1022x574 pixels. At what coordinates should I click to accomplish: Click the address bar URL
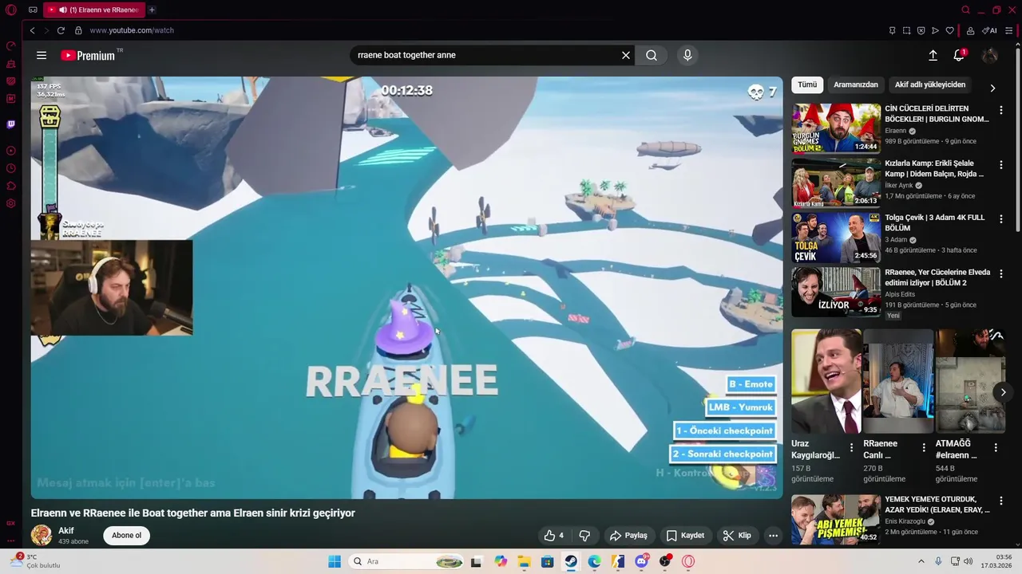132,30
